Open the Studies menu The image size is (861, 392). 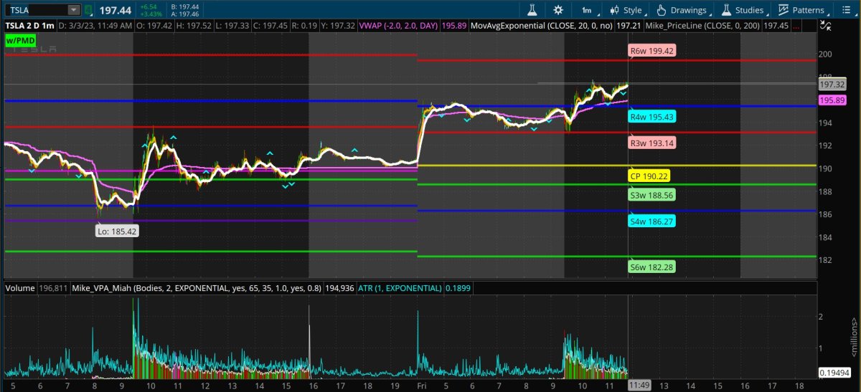(742, 10)
